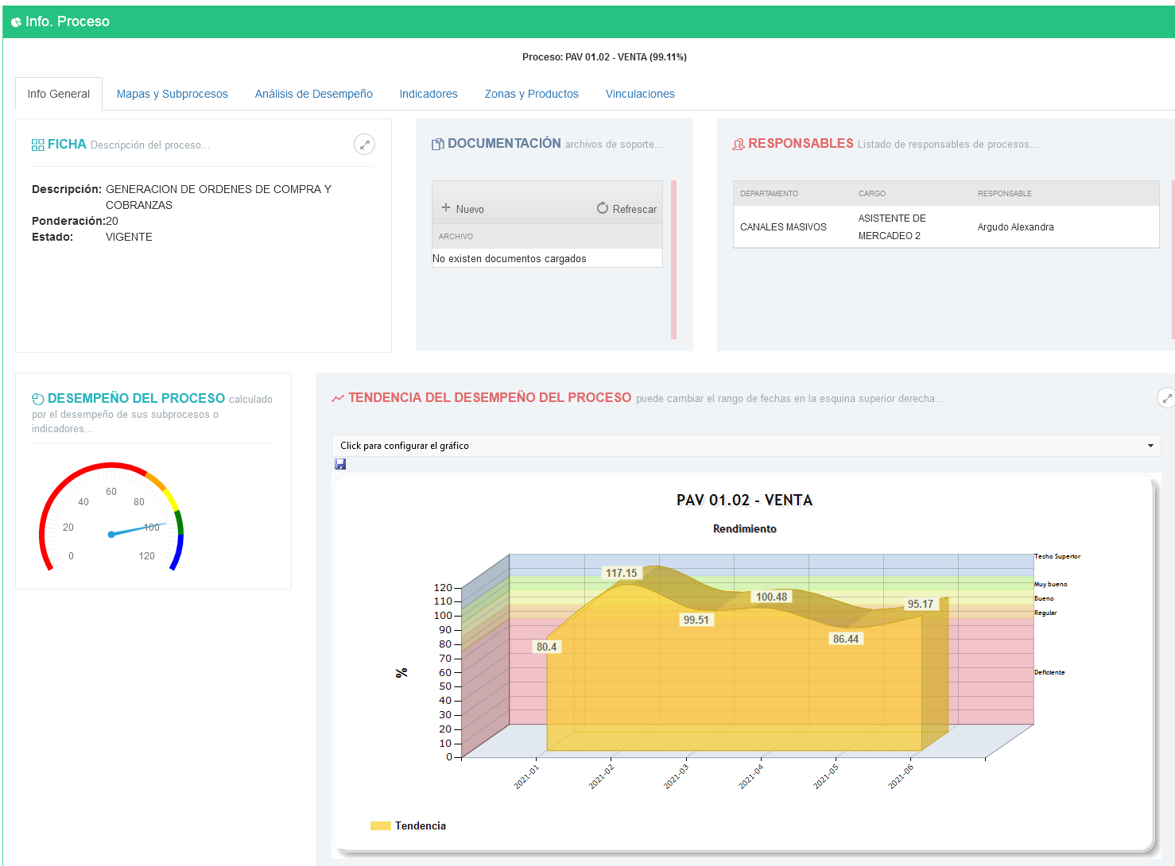
Task: Click the Techo Superior band label
Action: point(1057,556)
